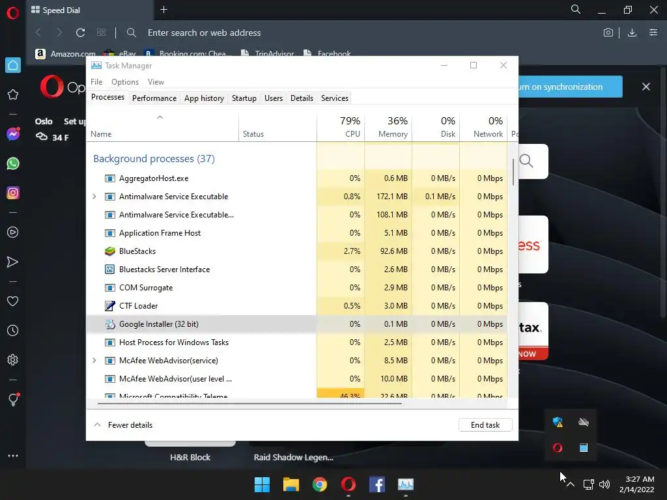Click Task Manager horizontal scrollbar
Image resolution: width=667 pixels, height=500 pixels.
coord(249,403)
